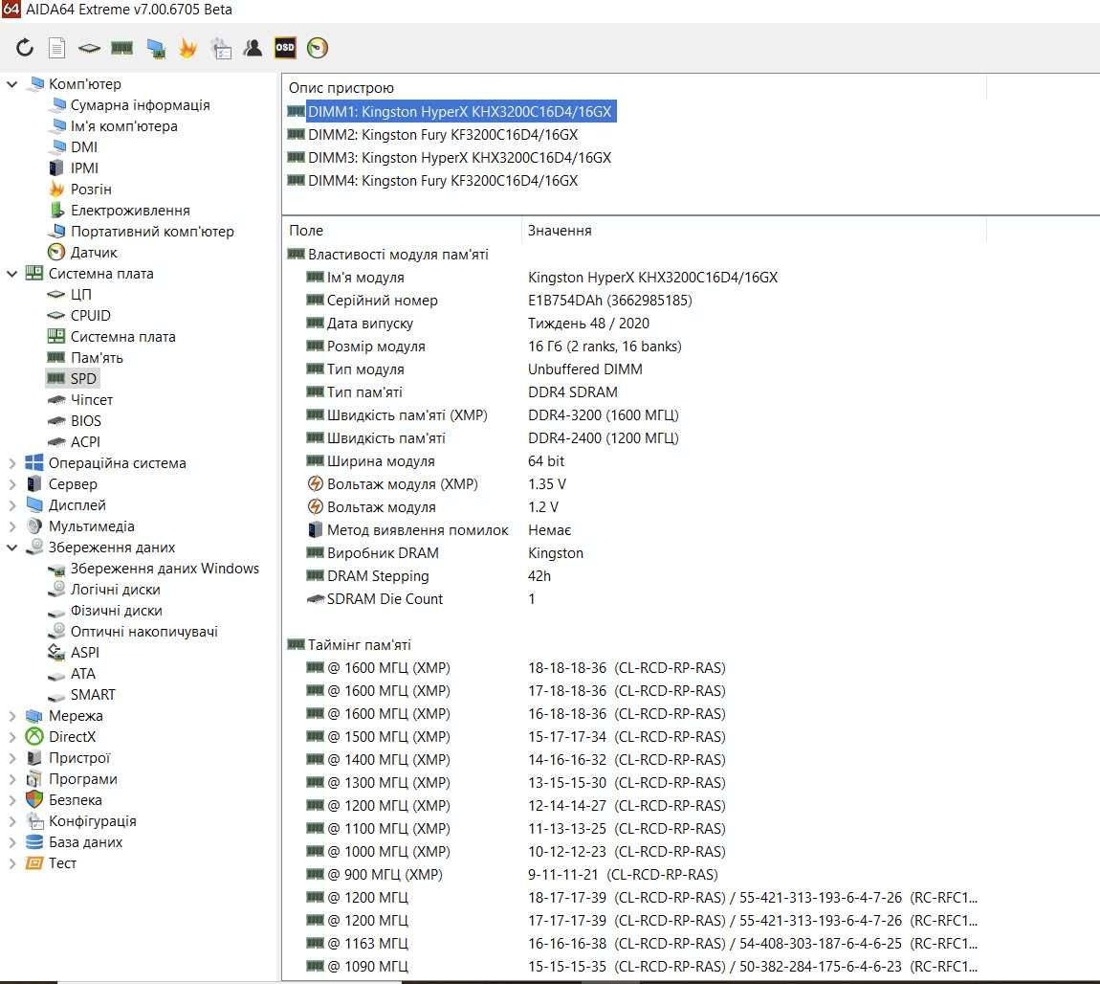Select Фізичні диски tree item

click(116, 611)
